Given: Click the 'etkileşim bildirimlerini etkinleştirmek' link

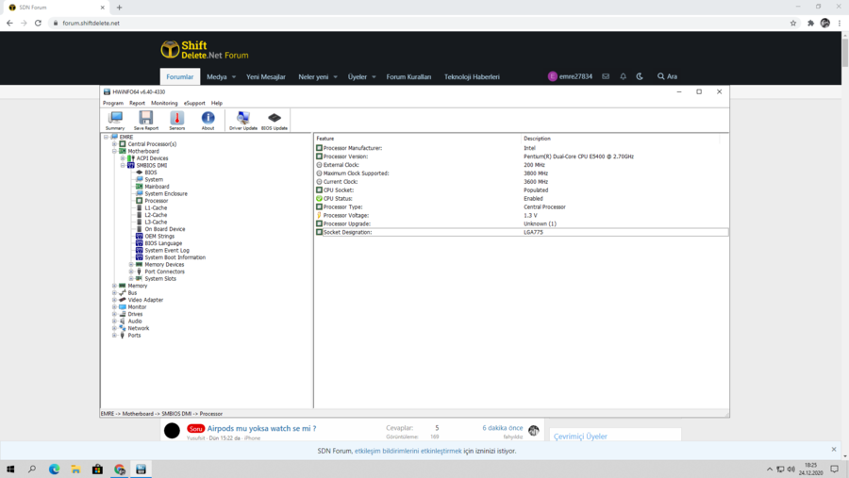Looking at the screenshot, I should [x=408, y=451].
